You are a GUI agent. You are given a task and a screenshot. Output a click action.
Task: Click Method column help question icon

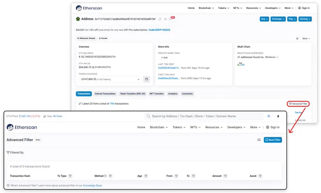point(105,176)
